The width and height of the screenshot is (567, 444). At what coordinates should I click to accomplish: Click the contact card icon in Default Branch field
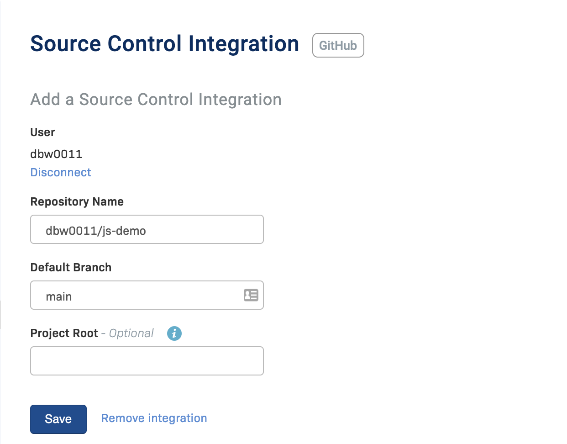[x=251, y=295]
